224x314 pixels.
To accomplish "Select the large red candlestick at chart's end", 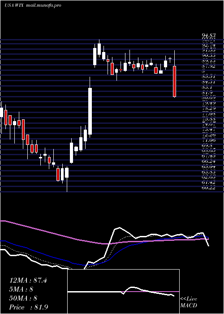I will coord(174,81).
